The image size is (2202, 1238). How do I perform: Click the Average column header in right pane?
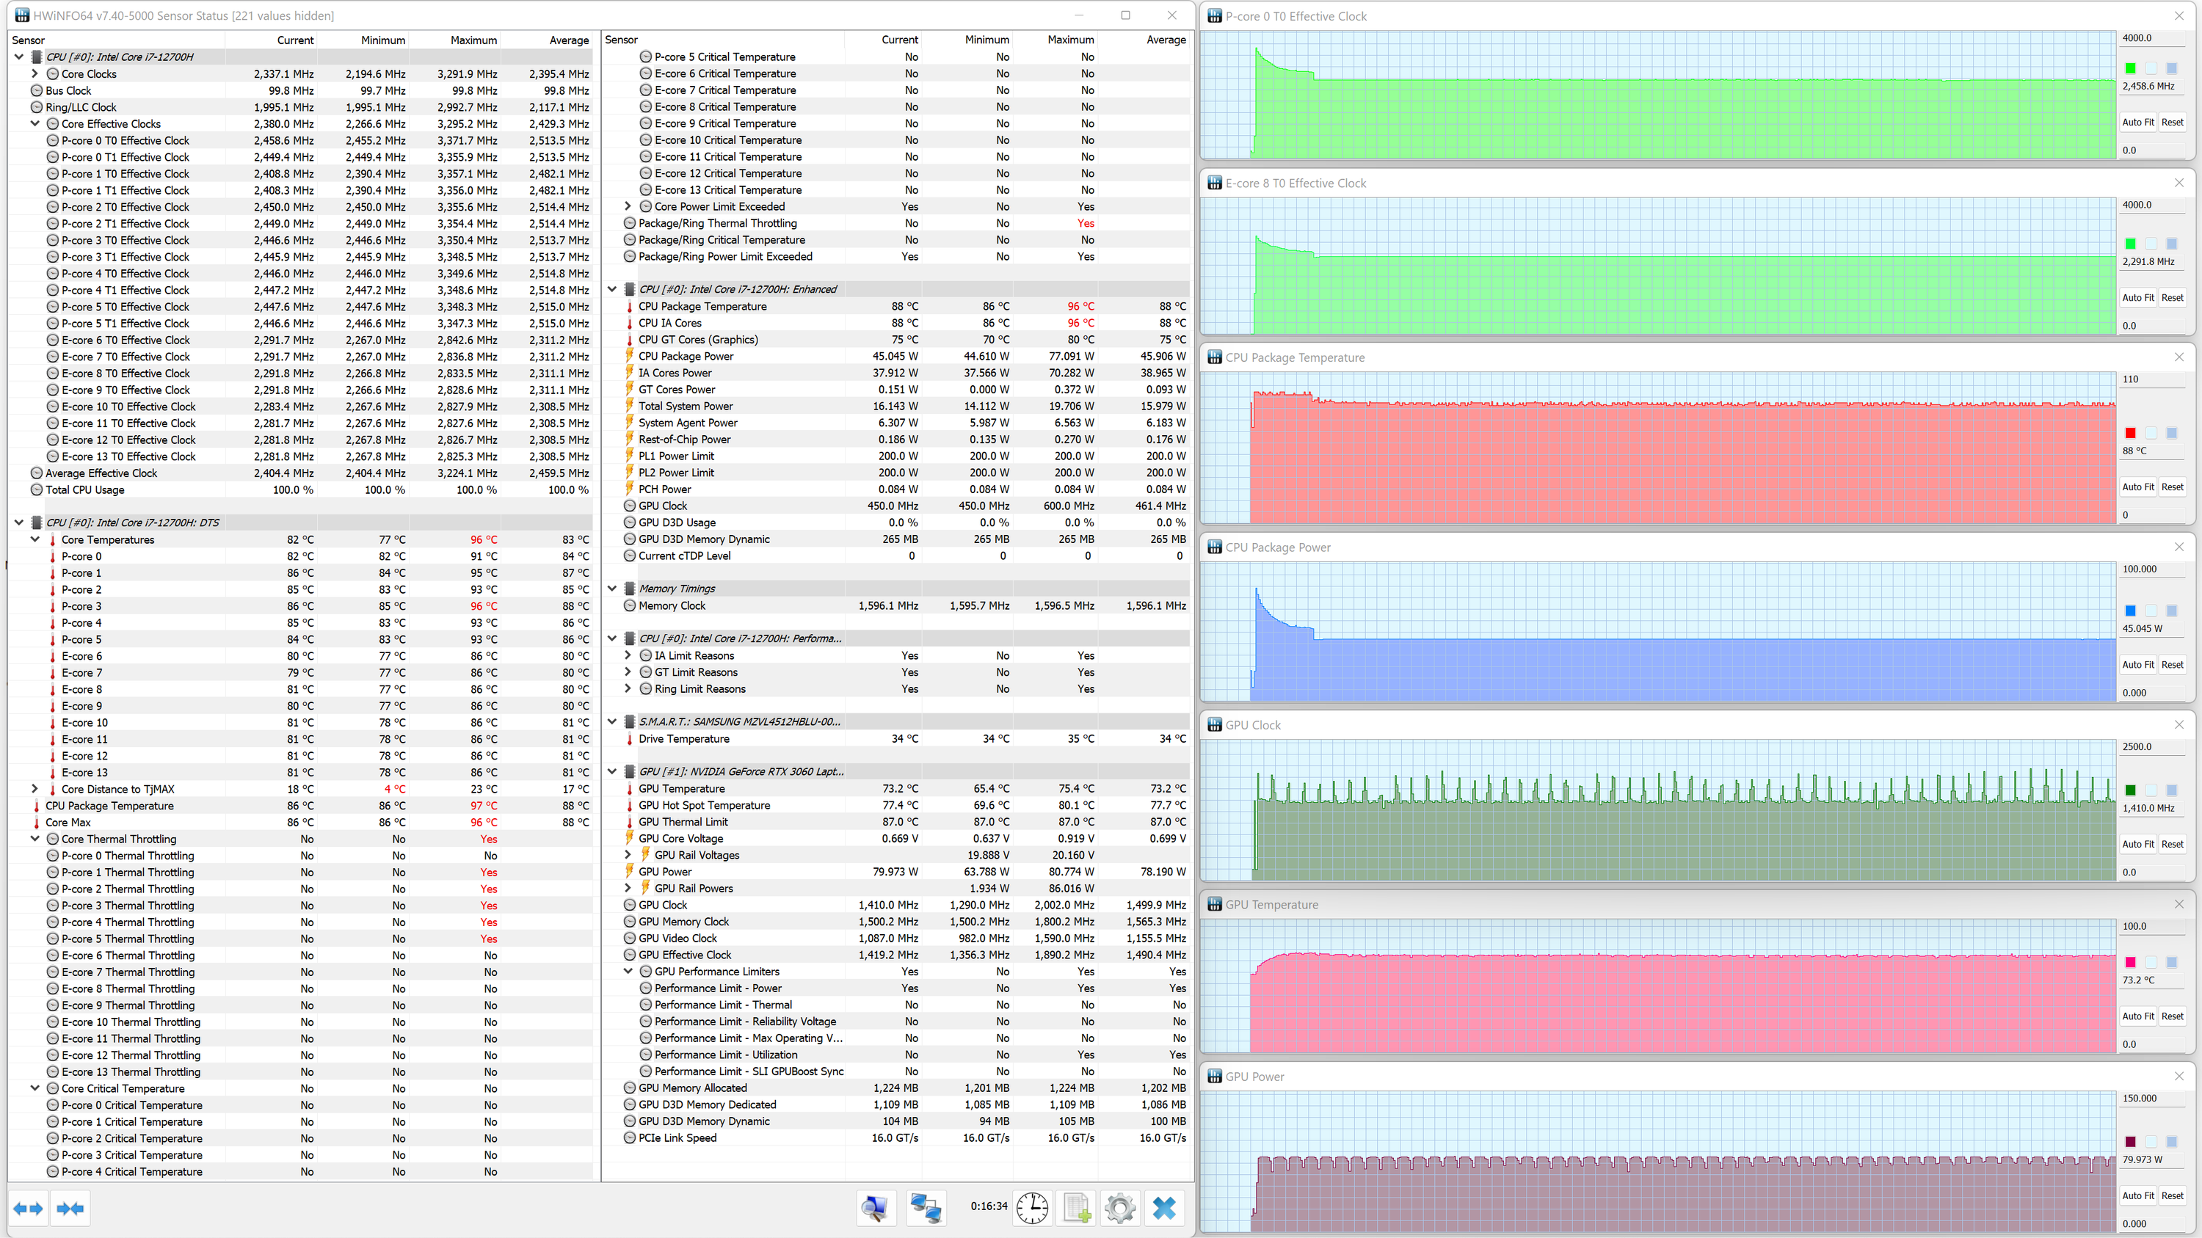(x=1165, y=40)
